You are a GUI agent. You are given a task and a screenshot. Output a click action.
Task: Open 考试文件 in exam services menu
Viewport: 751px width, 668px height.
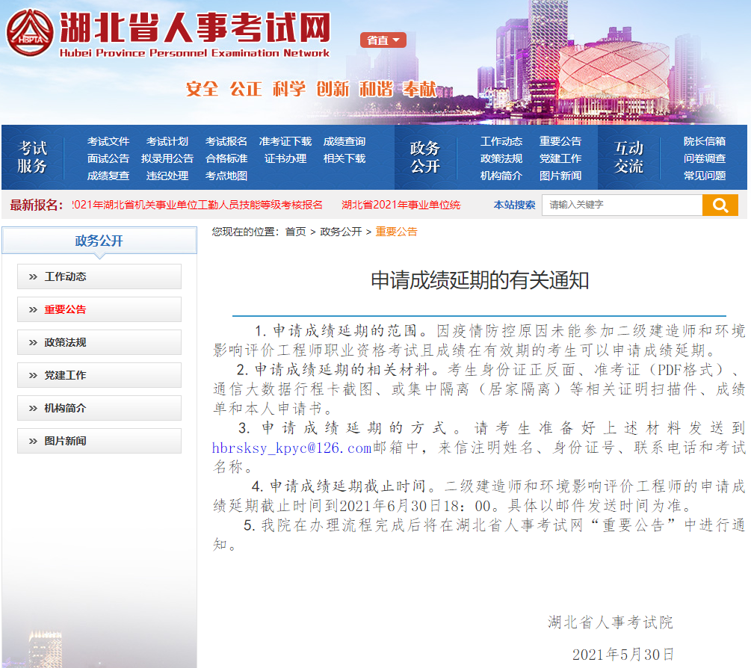pos(108,141)
